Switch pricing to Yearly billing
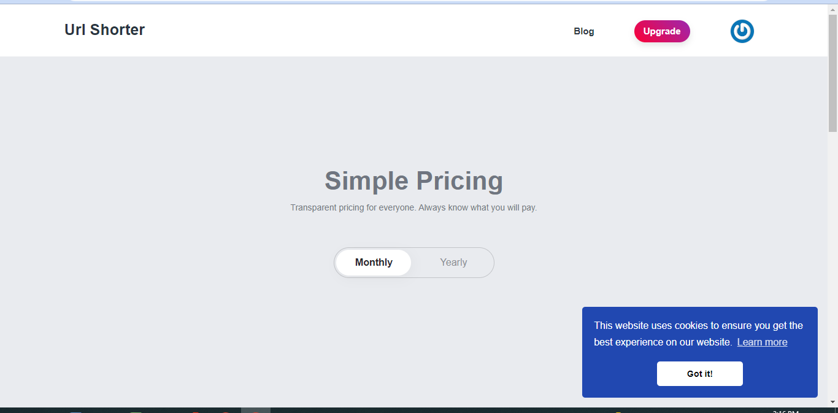 [x=453, y=263]
